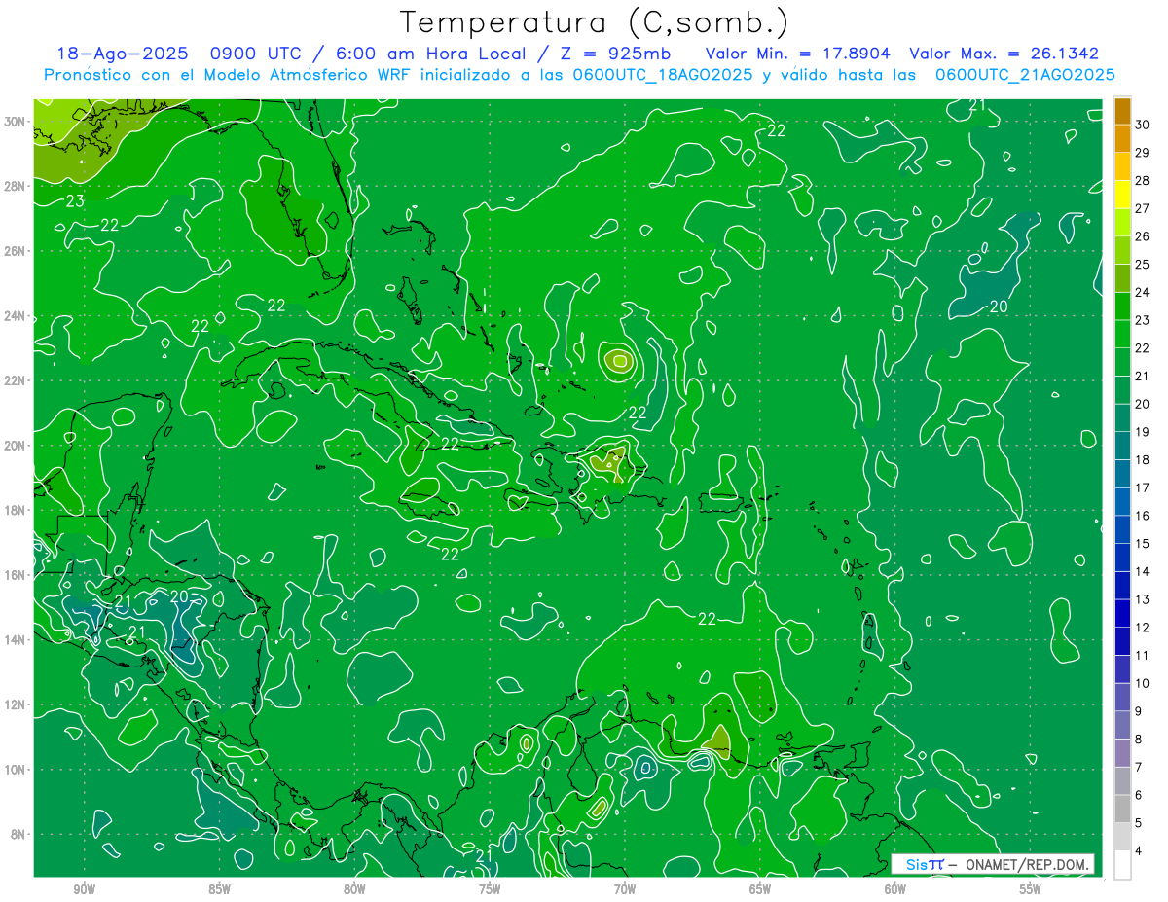The width and height of the screenshot is (1168, 902).
Task: Click the "60W" longitude label
Action: click(895, 889)
